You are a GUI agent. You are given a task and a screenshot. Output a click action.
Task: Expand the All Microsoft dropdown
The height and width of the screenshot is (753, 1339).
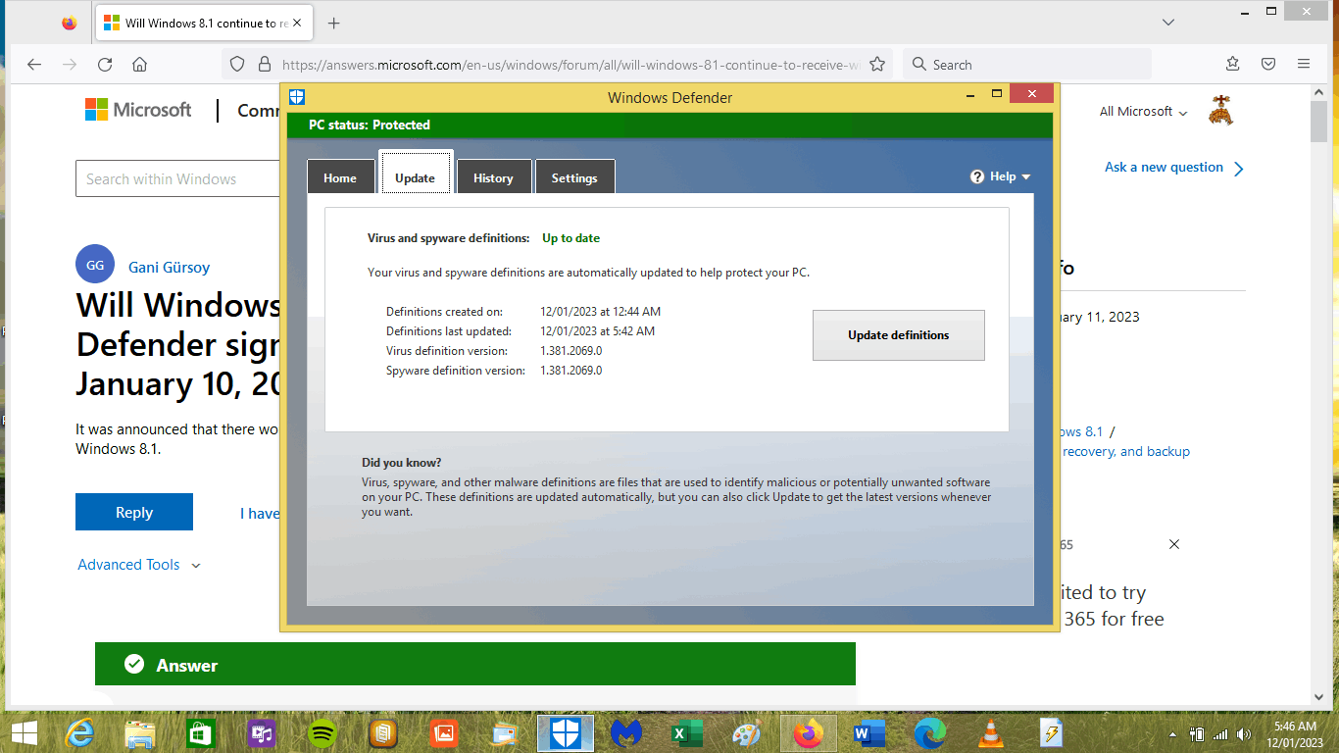point(1143,112)
